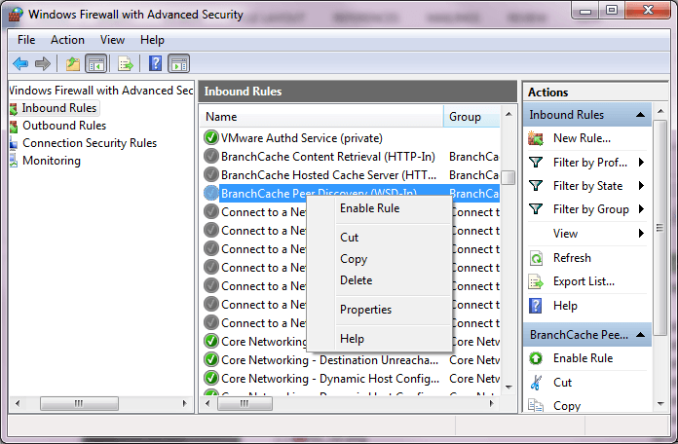
Task: Click the Monitoring tree node icon
Action: pyautogui.click(x=14, y=161)
